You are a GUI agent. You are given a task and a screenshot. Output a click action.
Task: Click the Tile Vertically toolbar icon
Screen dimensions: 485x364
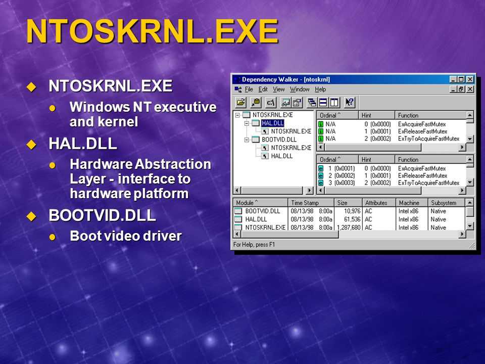pyautogui.click(x=334, y=102)
